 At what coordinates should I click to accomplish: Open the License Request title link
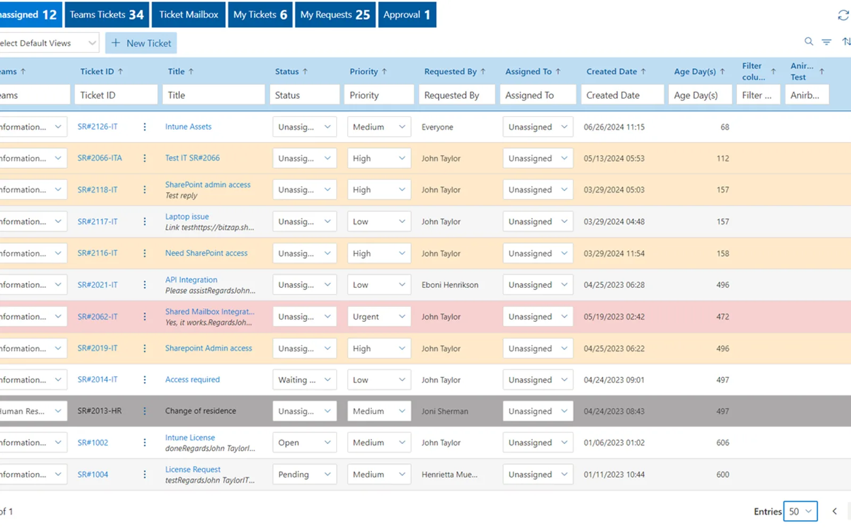[x=193, y=469]
